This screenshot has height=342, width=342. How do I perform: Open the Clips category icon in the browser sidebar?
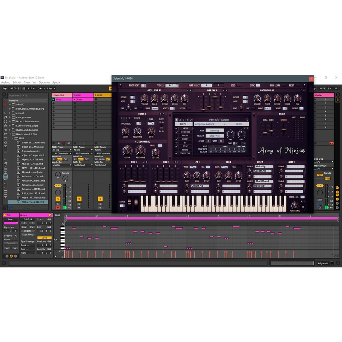(5, 147)
